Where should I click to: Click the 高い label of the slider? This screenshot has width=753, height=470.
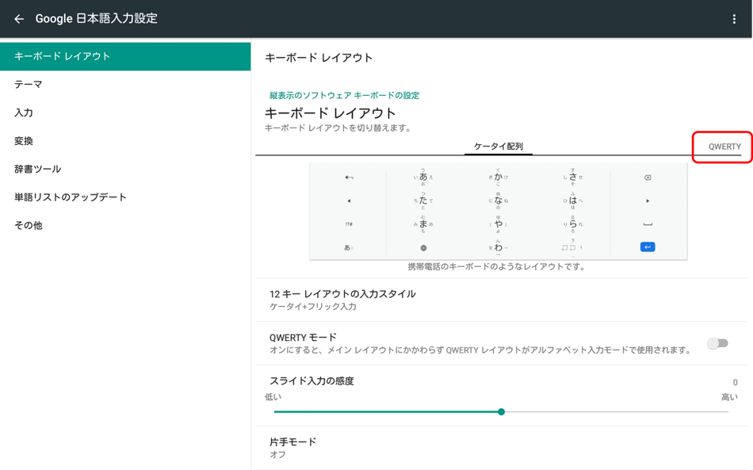(729, 397)
